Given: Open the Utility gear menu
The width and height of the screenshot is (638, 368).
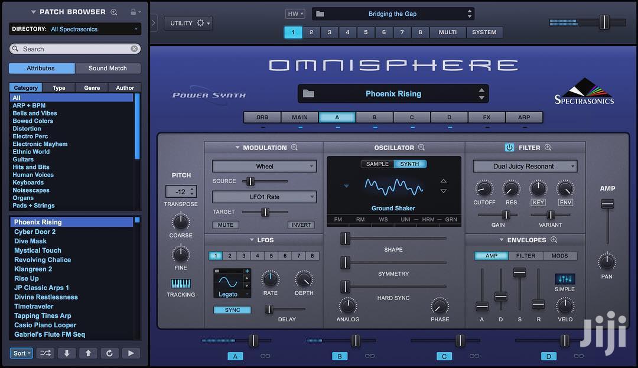Looking at the screenshot, I should click(188, 23).
